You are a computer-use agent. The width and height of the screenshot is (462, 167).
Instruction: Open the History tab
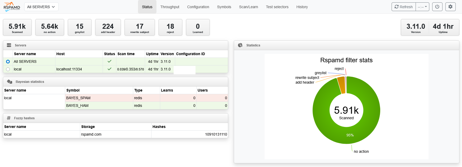point(302,7)
